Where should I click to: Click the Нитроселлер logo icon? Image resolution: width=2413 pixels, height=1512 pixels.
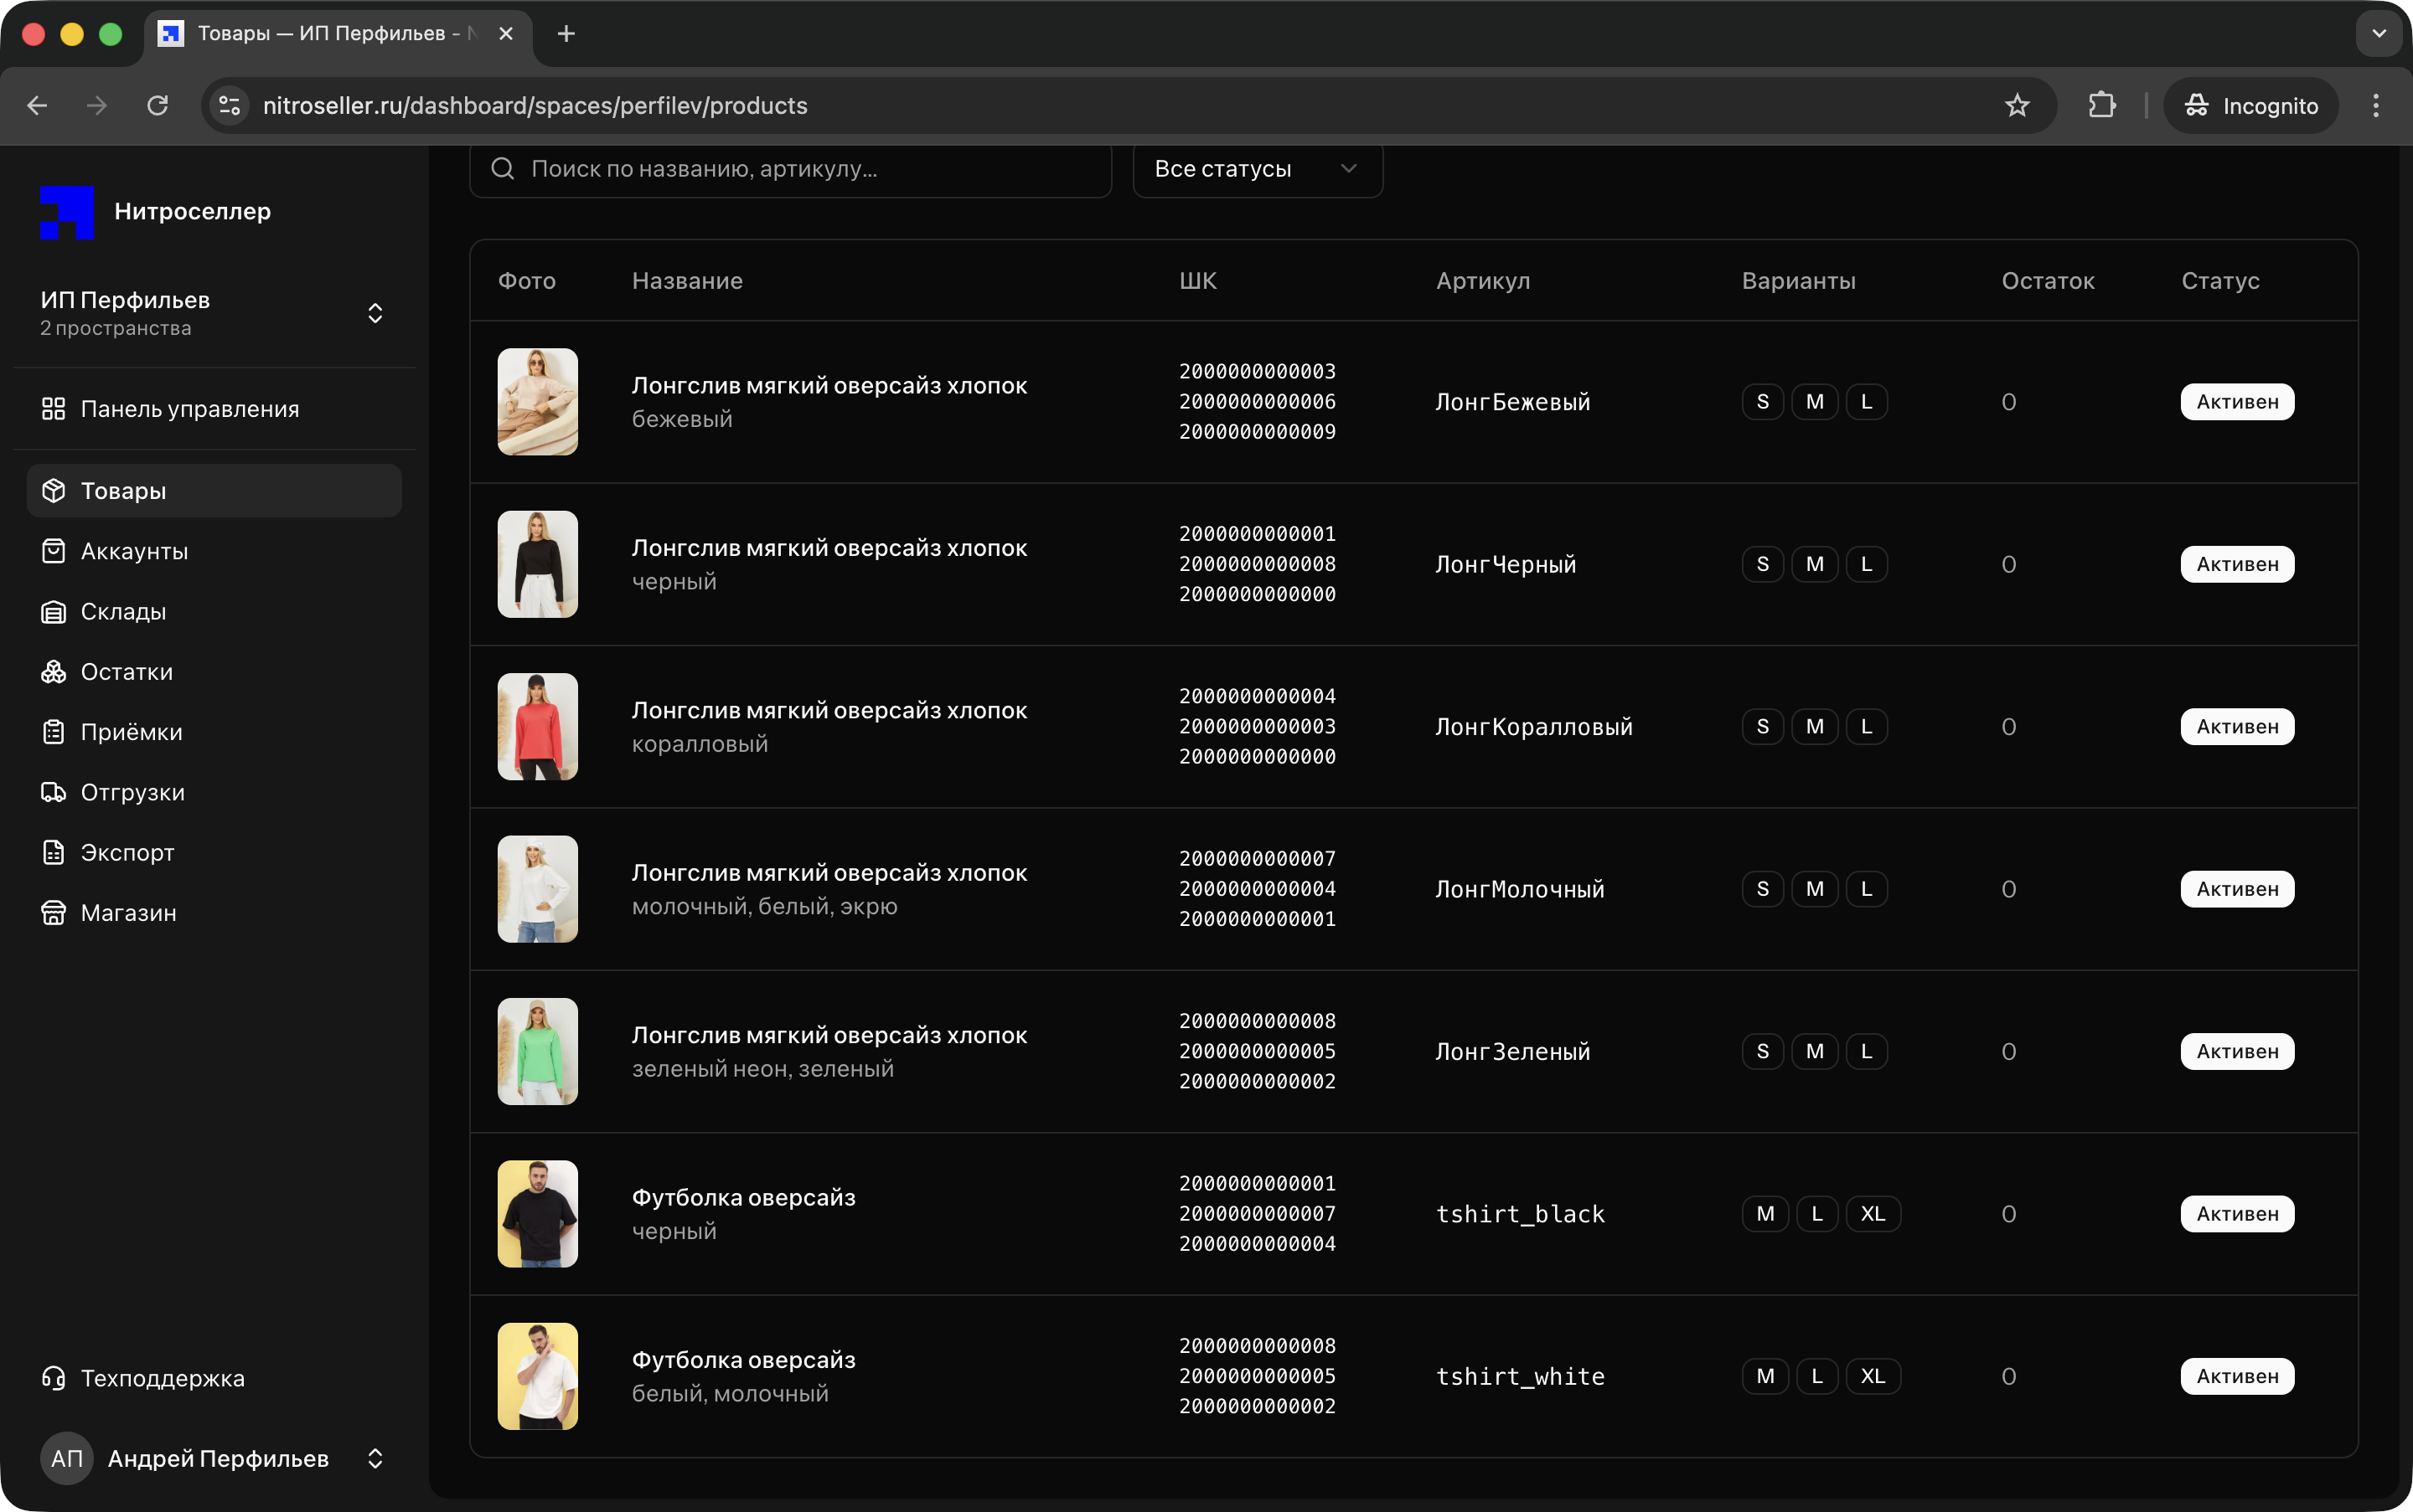pyautogui.click(x=66, y=212)
